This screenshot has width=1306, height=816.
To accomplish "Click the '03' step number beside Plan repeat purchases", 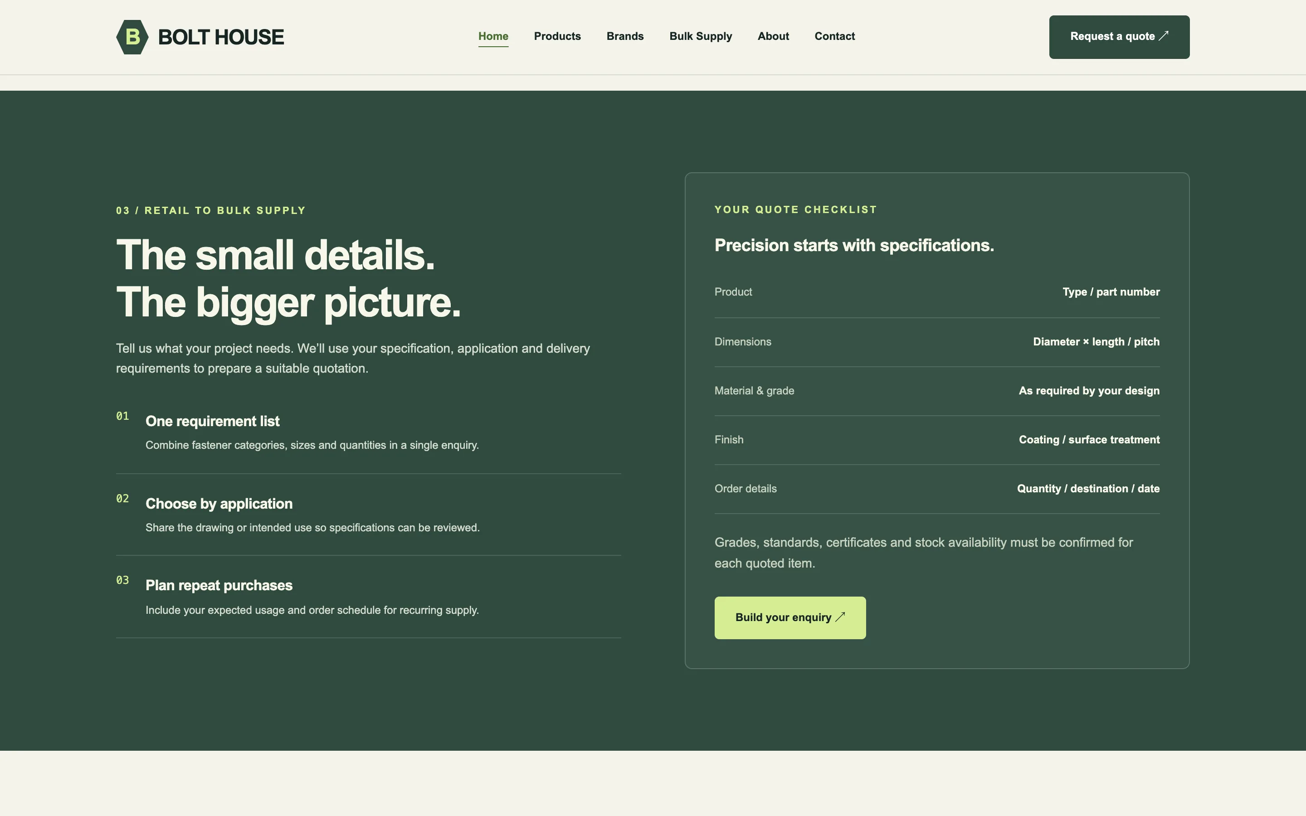I will pyautogui.click(x=122, y=580).
